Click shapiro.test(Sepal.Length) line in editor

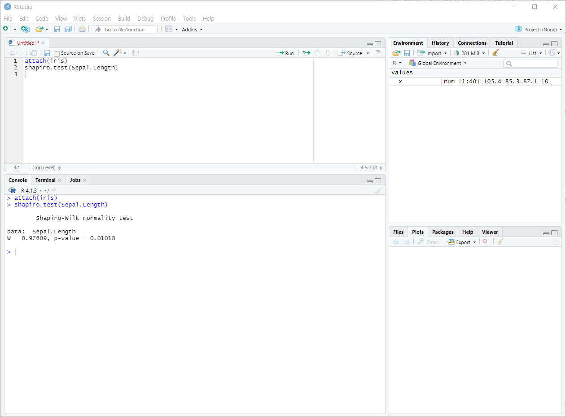click(x=71, y=68)
